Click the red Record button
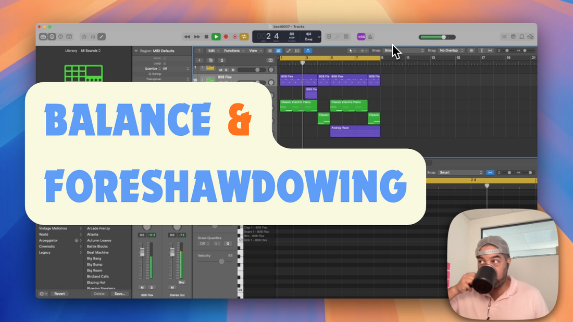Viewport: 573px width, 322px height. [226, 37]
